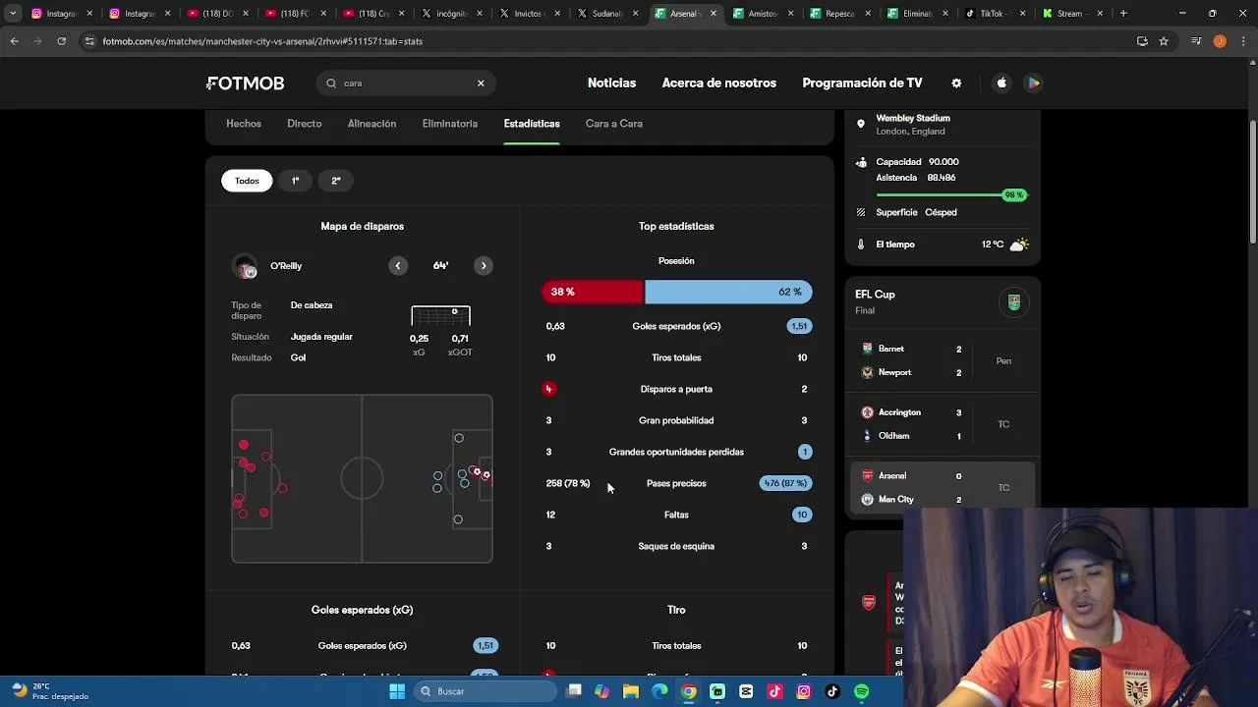Show previous shot in shot map
The image size is (1258, 707).
coord(398,265)
